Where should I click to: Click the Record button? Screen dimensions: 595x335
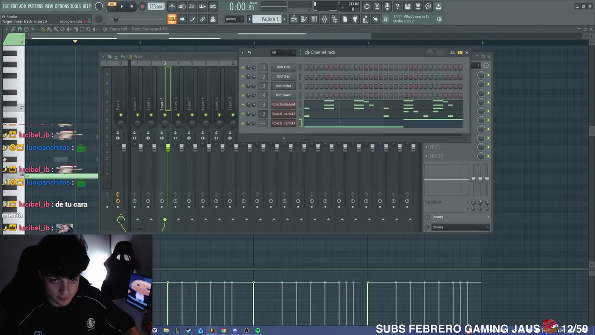142,7
